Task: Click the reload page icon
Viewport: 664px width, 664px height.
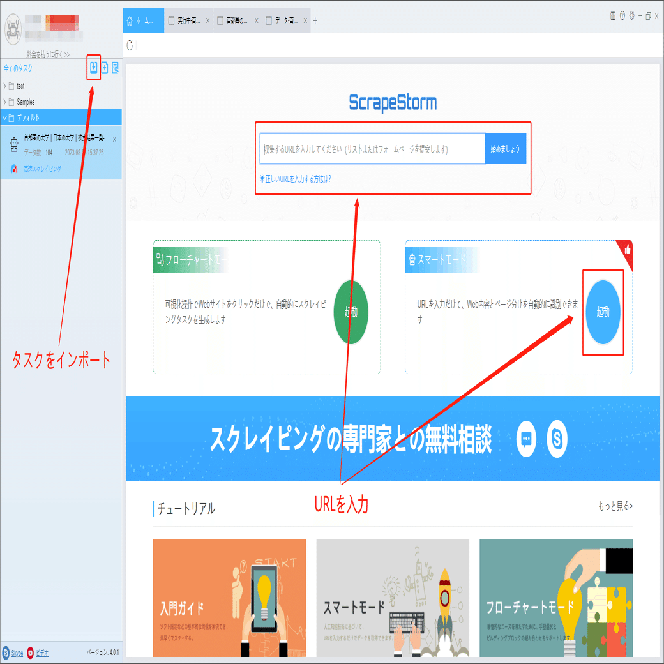Action: 130,45
